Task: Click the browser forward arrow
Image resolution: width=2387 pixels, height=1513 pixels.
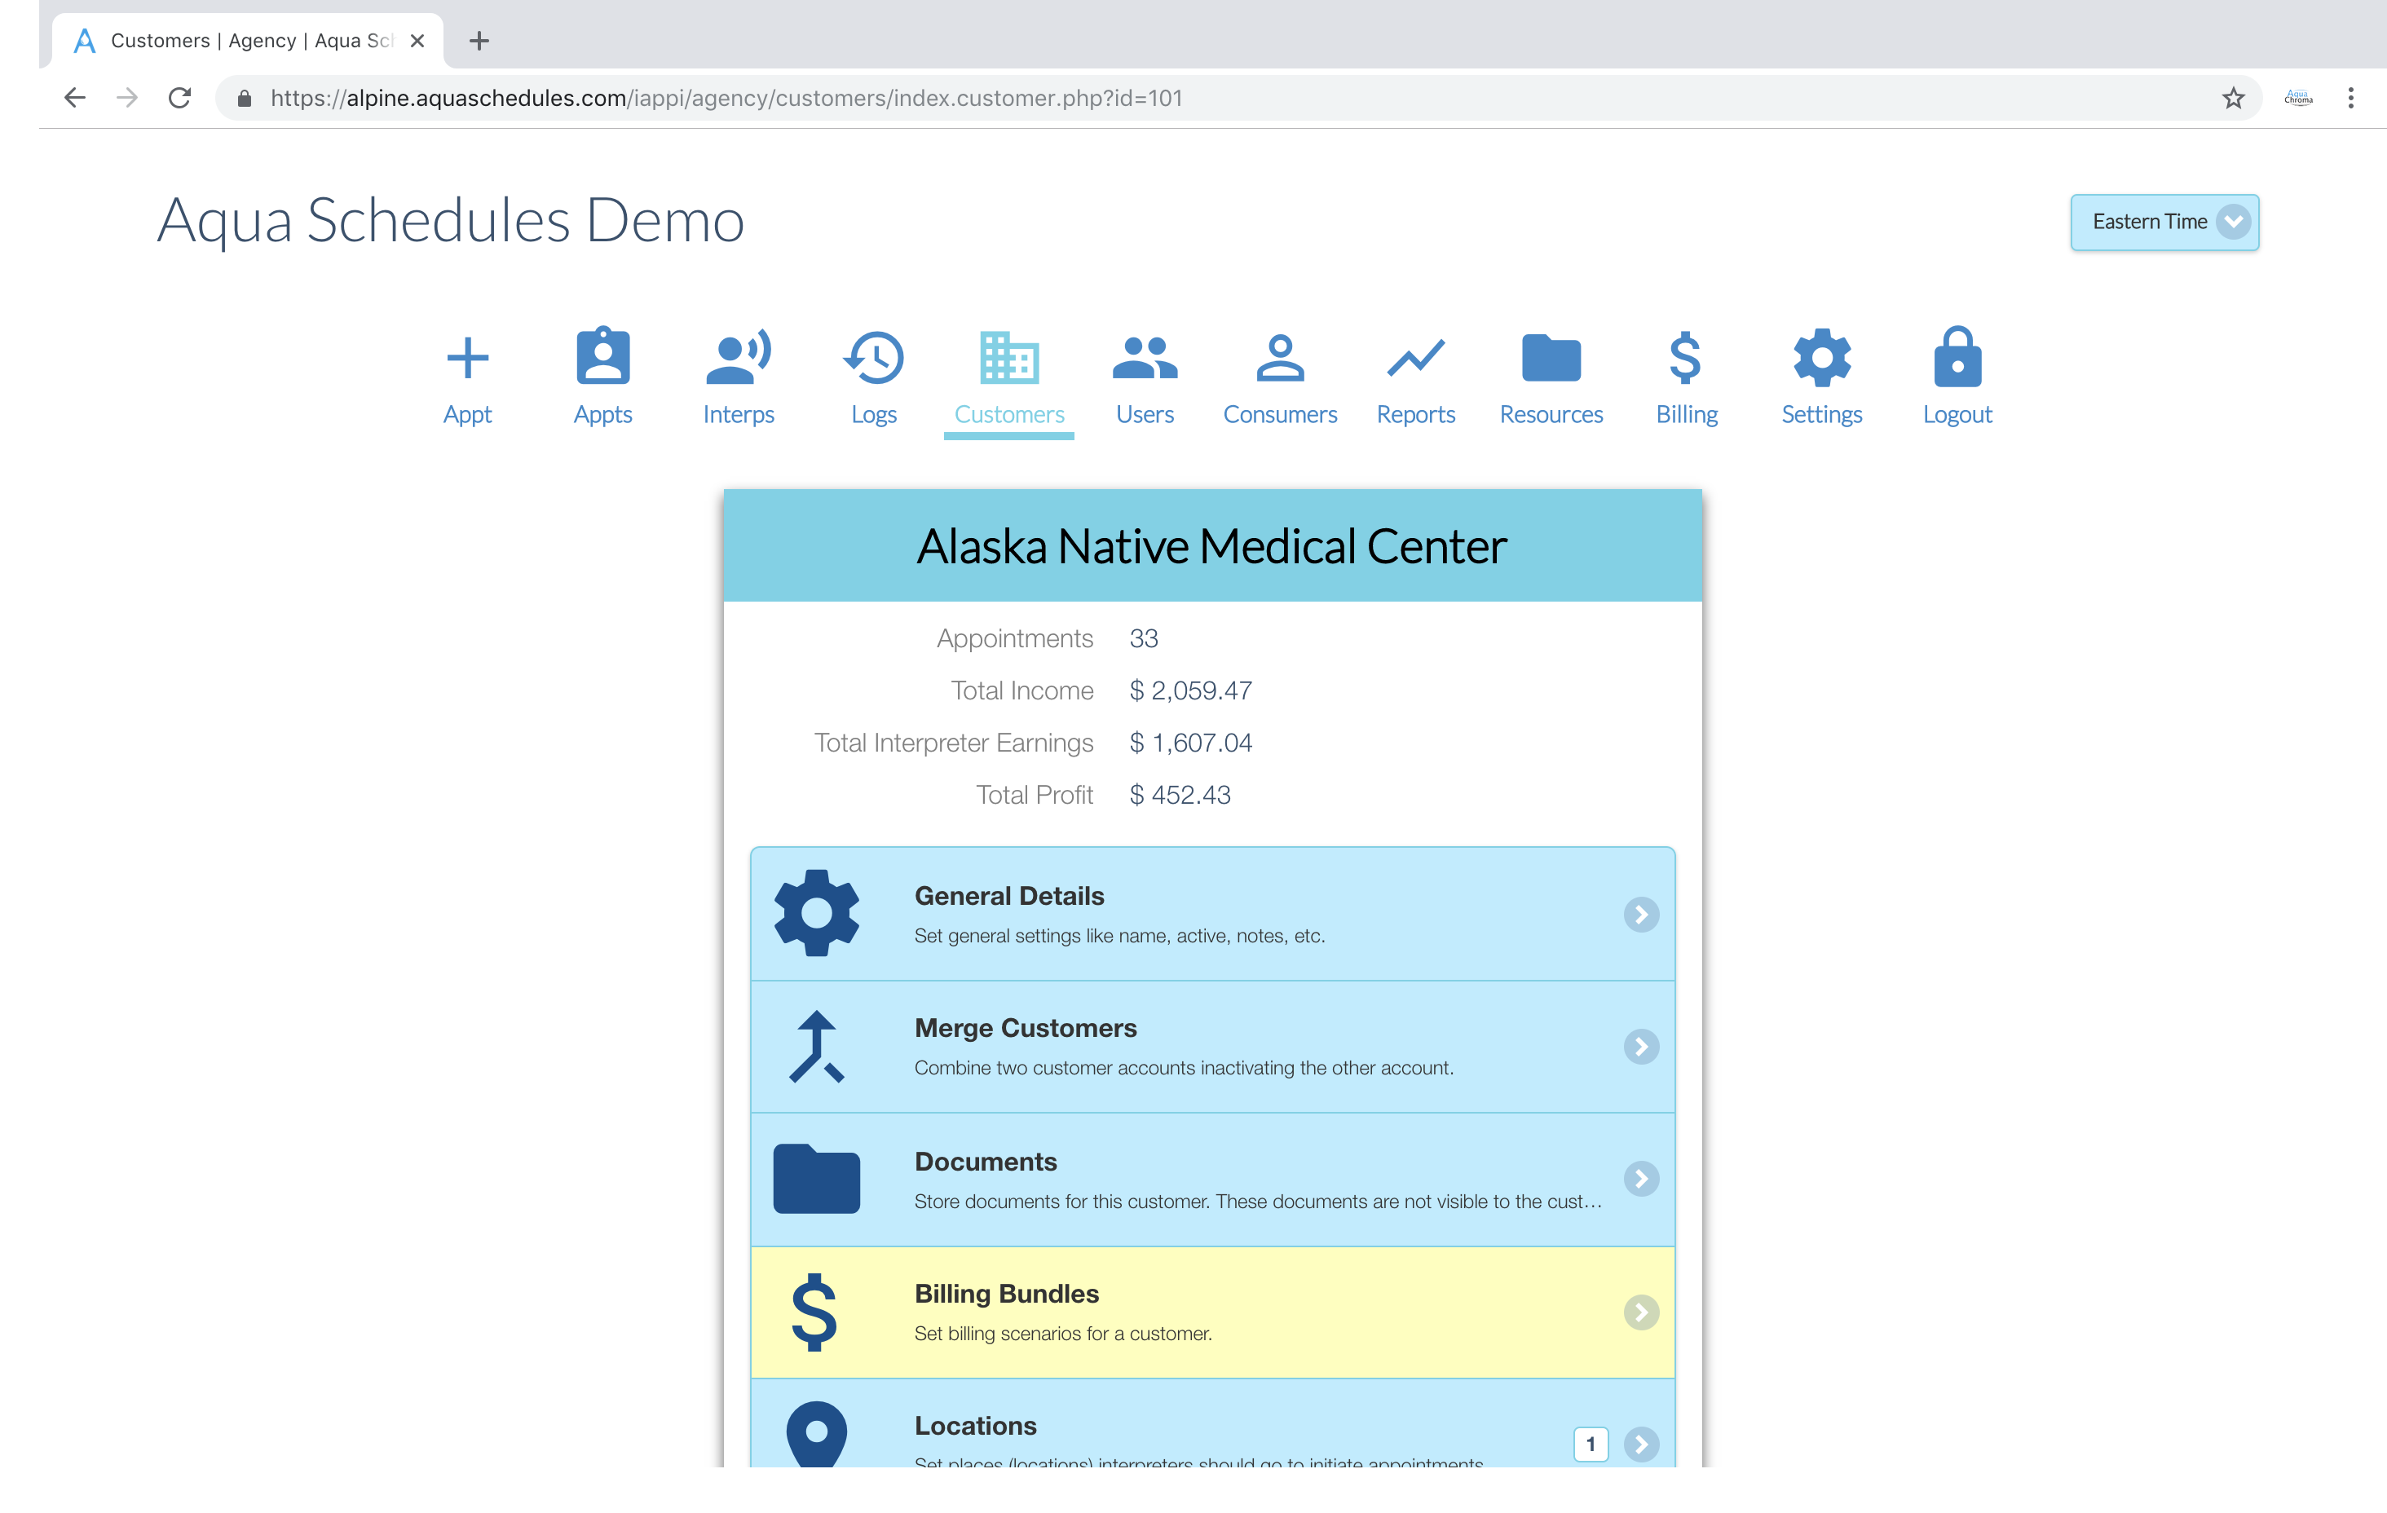Action: pos(127,97)
